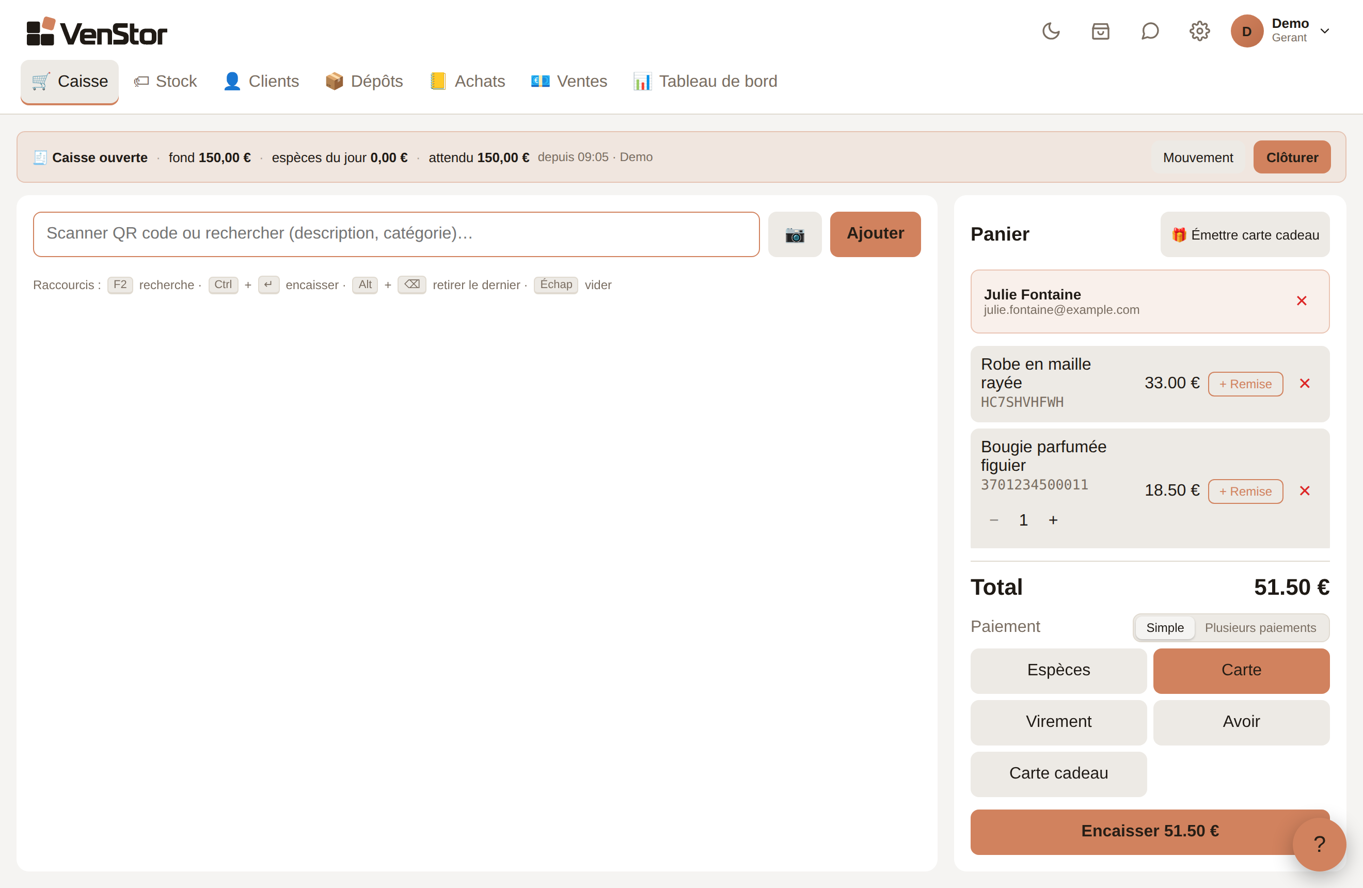Open the help question mark button
The image size is (1363, 888).
pyautogui.click(x=1319, y=844)
